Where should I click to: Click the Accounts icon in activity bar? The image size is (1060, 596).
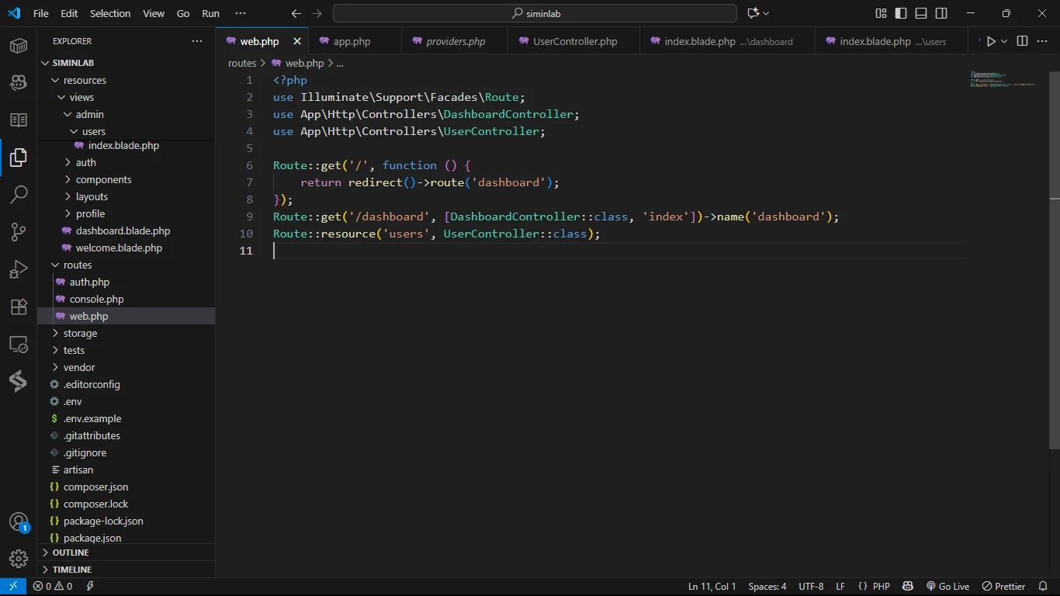coord(19,522)
